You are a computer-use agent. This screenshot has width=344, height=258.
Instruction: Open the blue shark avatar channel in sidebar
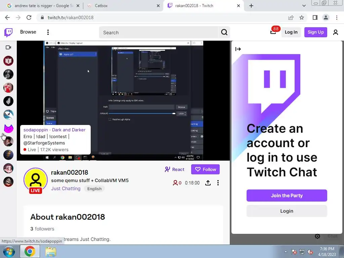pyautogui.click(x=8, y=115)
